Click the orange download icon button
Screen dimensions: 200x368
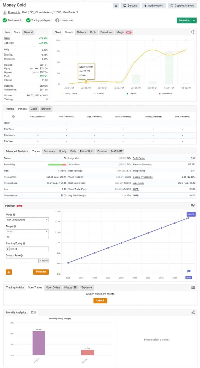pyautogui.click(x=9, y=272)
